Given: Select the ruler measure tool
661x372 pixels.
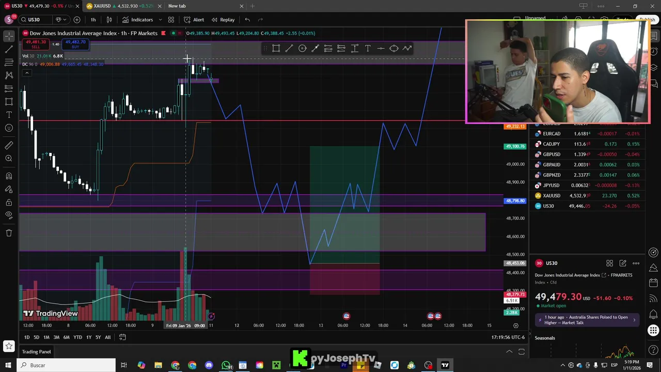Looking at the screenshot, I should [9, 145].
